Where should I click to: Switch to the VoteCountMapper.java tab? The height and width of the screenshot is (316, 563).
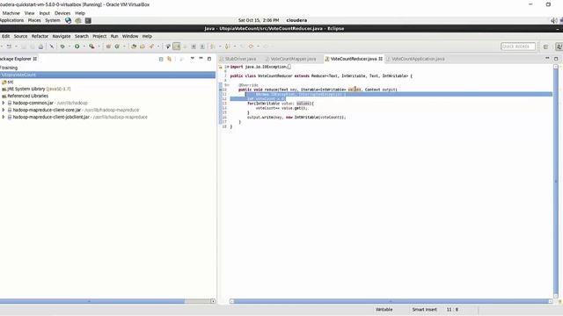coord(293,59)
